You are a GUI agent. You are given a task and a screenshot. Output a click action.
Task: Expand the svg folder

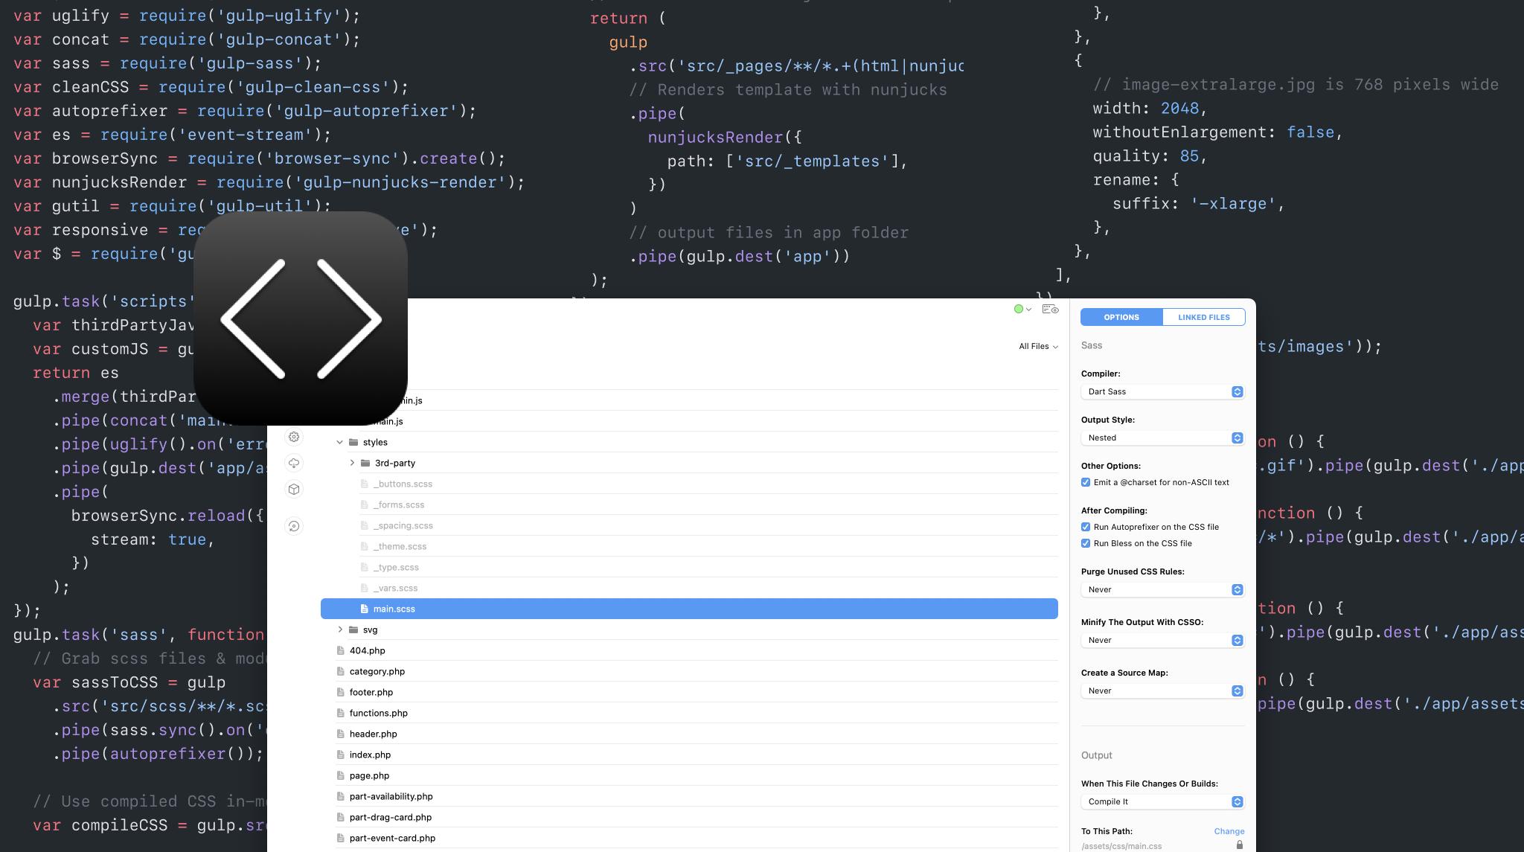pos(341,630)
